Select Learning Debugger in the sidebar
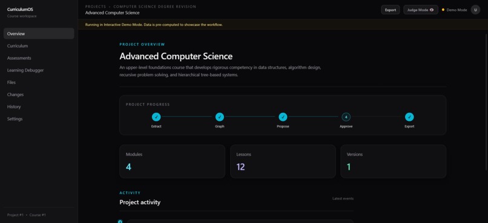 [x=39, y=70]
